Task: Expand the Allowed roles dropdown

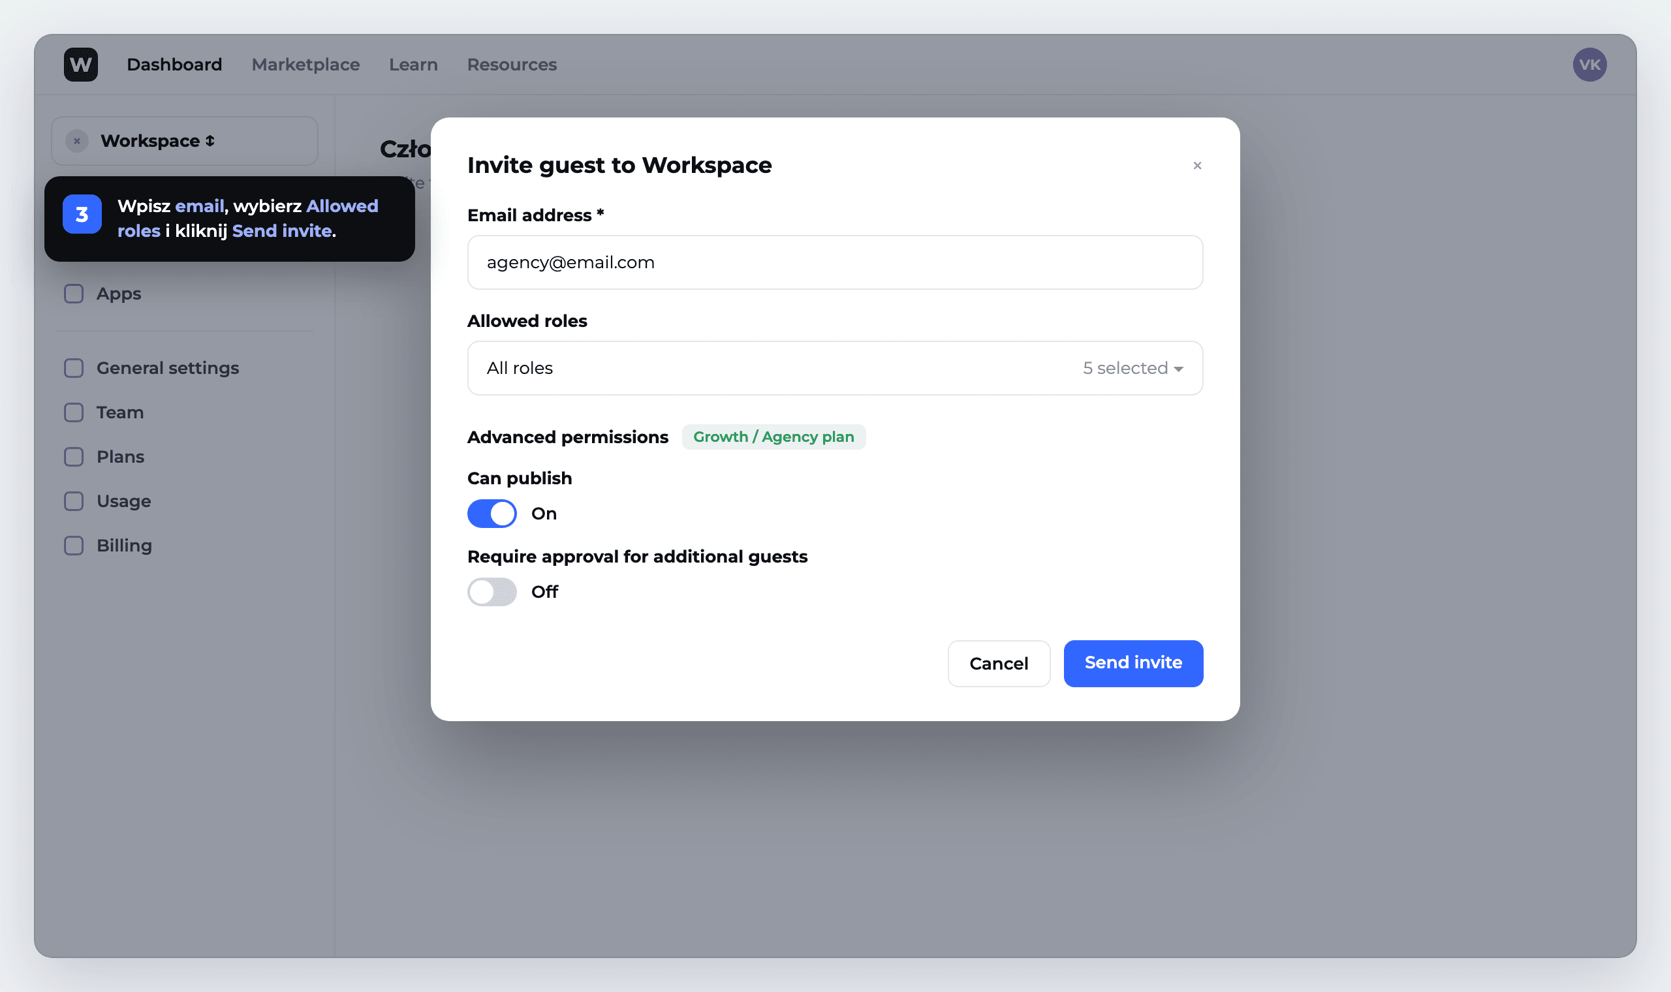Action: pos(835,368)
